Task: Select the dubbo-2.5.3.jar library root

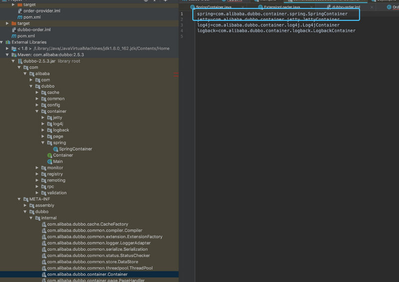Action: point(39,61)
